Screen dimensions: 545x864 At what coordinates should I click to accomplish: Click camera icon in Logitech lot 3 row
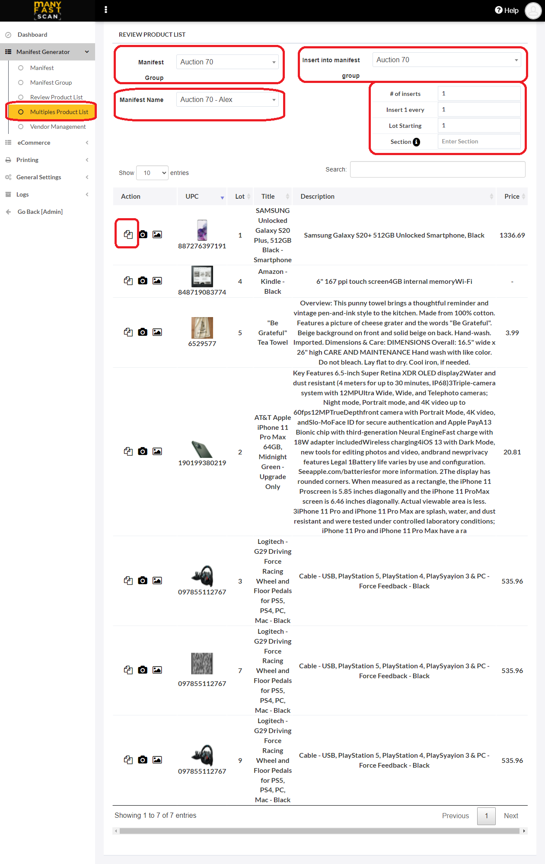143,580
